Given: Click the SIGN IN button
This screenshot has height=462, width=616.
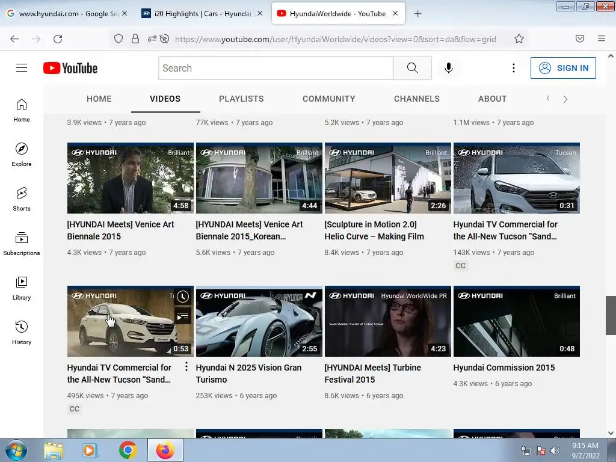Looking at the screenshot, I should pos(563,68).
